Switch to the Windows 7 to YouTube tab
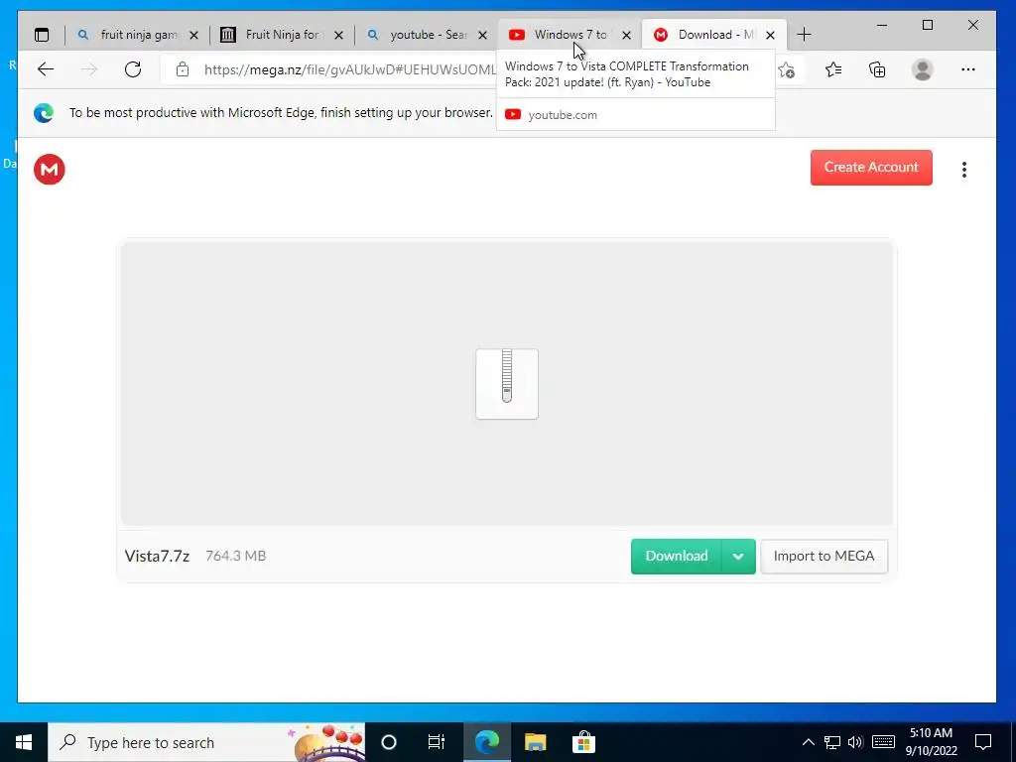 pyautogui.click(x=571, y=35)
